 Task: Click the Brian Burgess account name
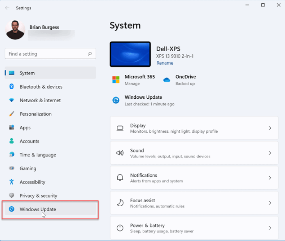(x=44, y=27)
